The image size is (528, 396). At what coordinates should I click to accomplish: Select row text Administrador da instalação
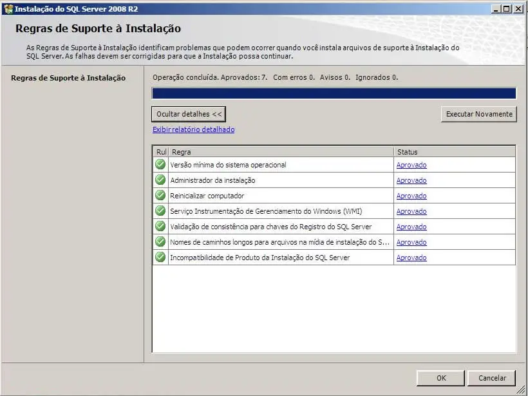pos(212,180)
